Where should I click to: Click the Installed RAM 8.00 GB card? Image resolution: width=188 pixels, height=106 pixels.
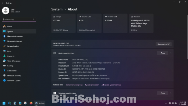115,23
